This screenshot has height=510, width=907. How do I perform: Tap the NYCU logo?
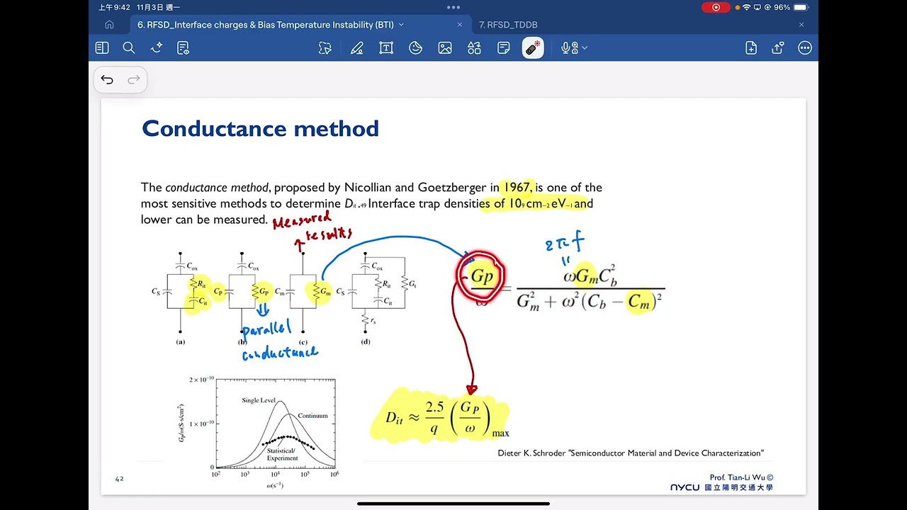pyautogui.click(x=685, y=487)
